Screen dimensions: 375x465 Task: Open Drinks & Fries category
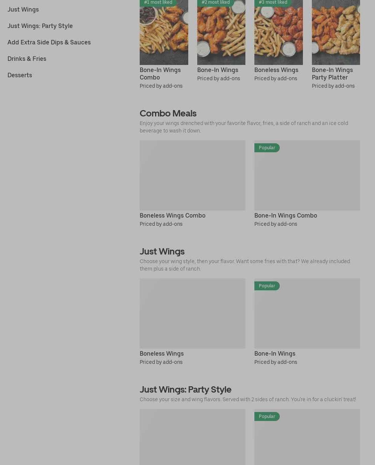[x=27, y=59]
